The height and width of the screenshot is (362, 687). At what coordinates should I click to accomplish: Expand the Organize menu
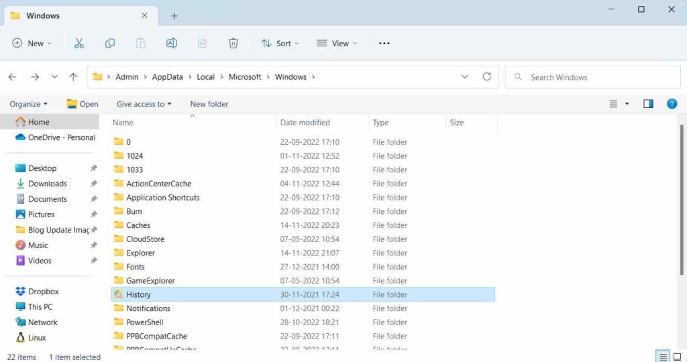pos(28,104)
